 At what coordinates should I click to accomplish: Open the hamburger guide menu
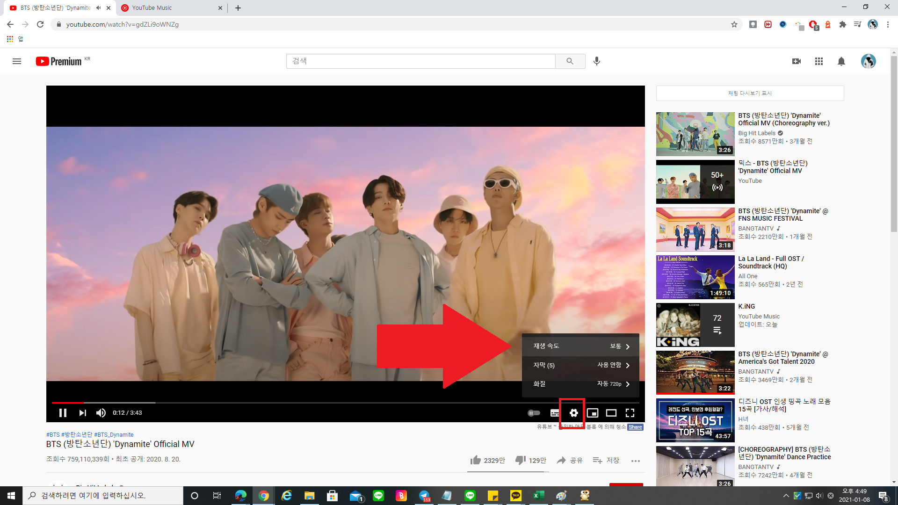tap(17, 61)
